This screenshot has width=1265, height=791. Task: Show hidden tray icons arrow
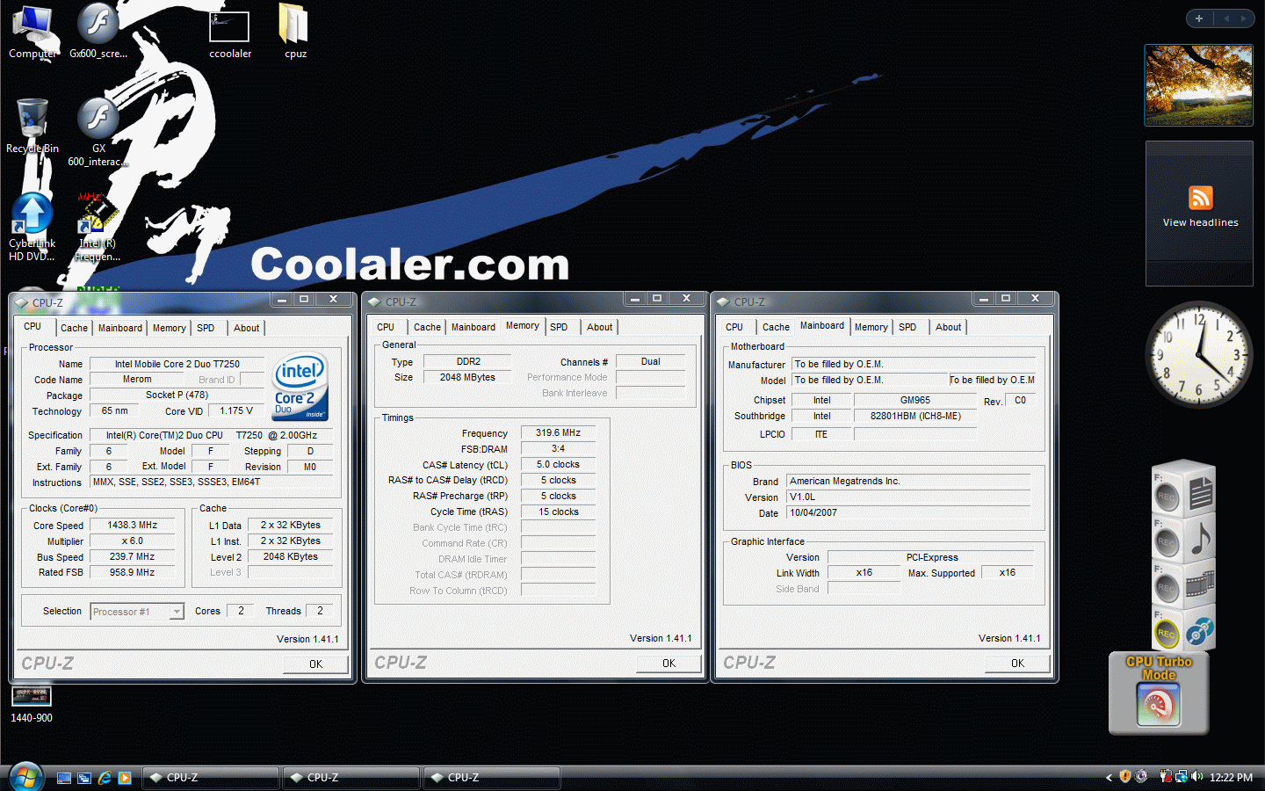pyautogui.click(x=1109, y=777)
